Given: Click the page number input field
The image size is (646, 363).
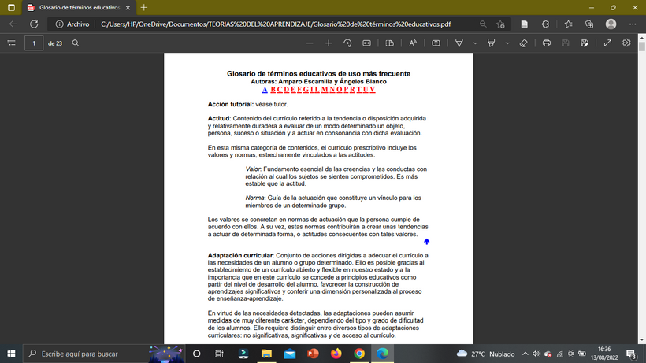Looking at the screenshot, I should coord(34,43).
